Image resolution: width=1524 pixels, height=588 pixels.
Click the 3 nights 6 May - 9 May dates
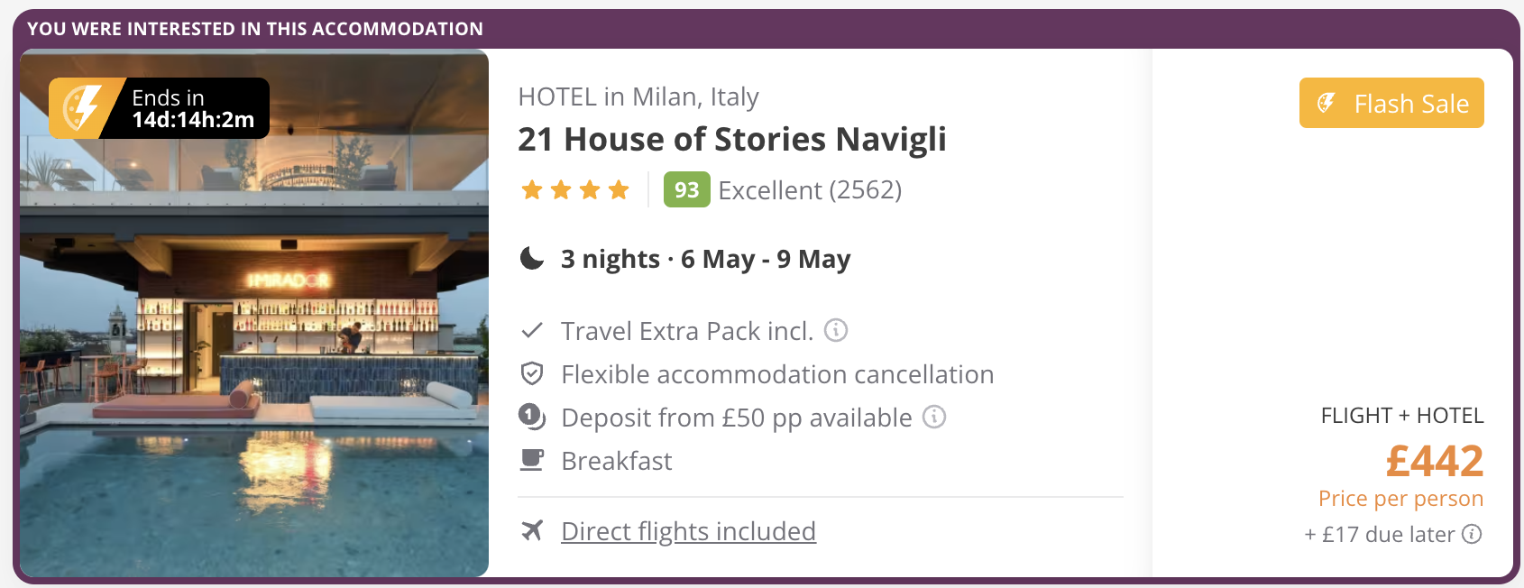click(x=705, y=259)
